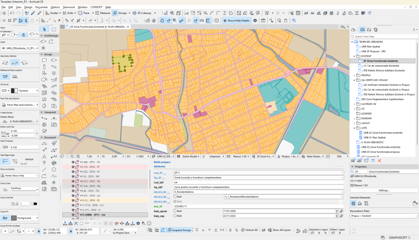Click the Show/Hide Palette button
The image size is (419, 240).
point(237,20)
